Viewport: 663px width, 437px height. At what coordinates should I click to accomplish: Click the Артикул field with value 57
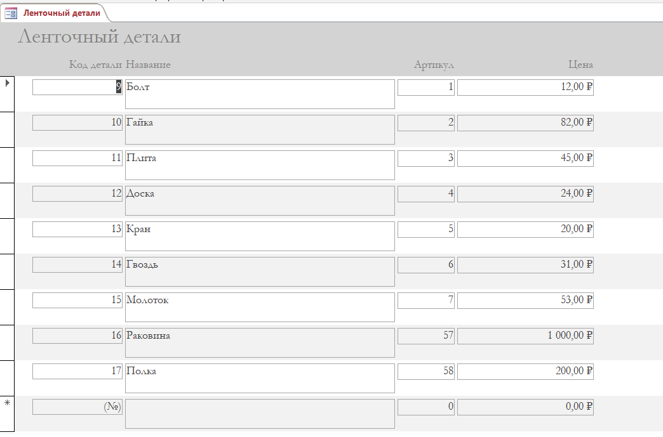(x=425, y=336)
